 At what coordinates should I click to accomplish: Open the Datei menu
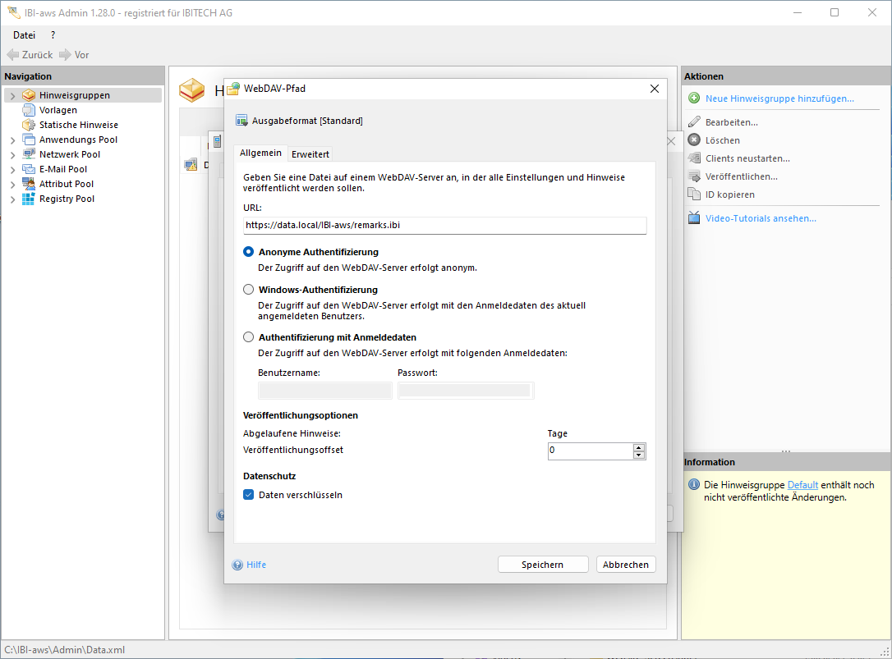point(24,35)
